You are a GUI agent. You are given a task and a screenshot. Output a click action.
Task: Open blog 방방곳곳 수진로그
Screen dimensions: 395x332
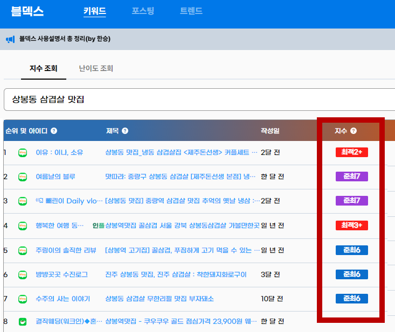coord(62,274)
